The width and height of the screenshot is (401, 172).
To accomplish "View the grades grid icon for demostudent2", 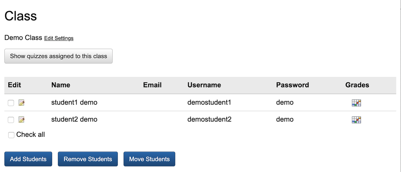I will pos(356,119).
